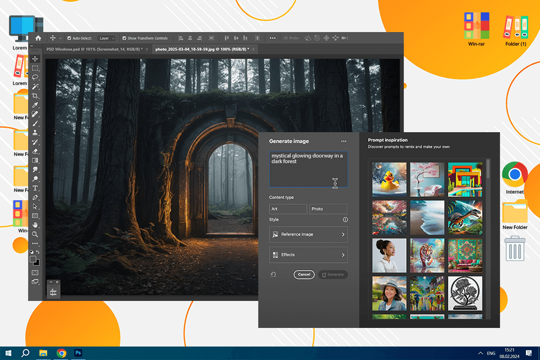540x360 pixels.
Task: Select the Eraser tool
Action: point(35,151)
